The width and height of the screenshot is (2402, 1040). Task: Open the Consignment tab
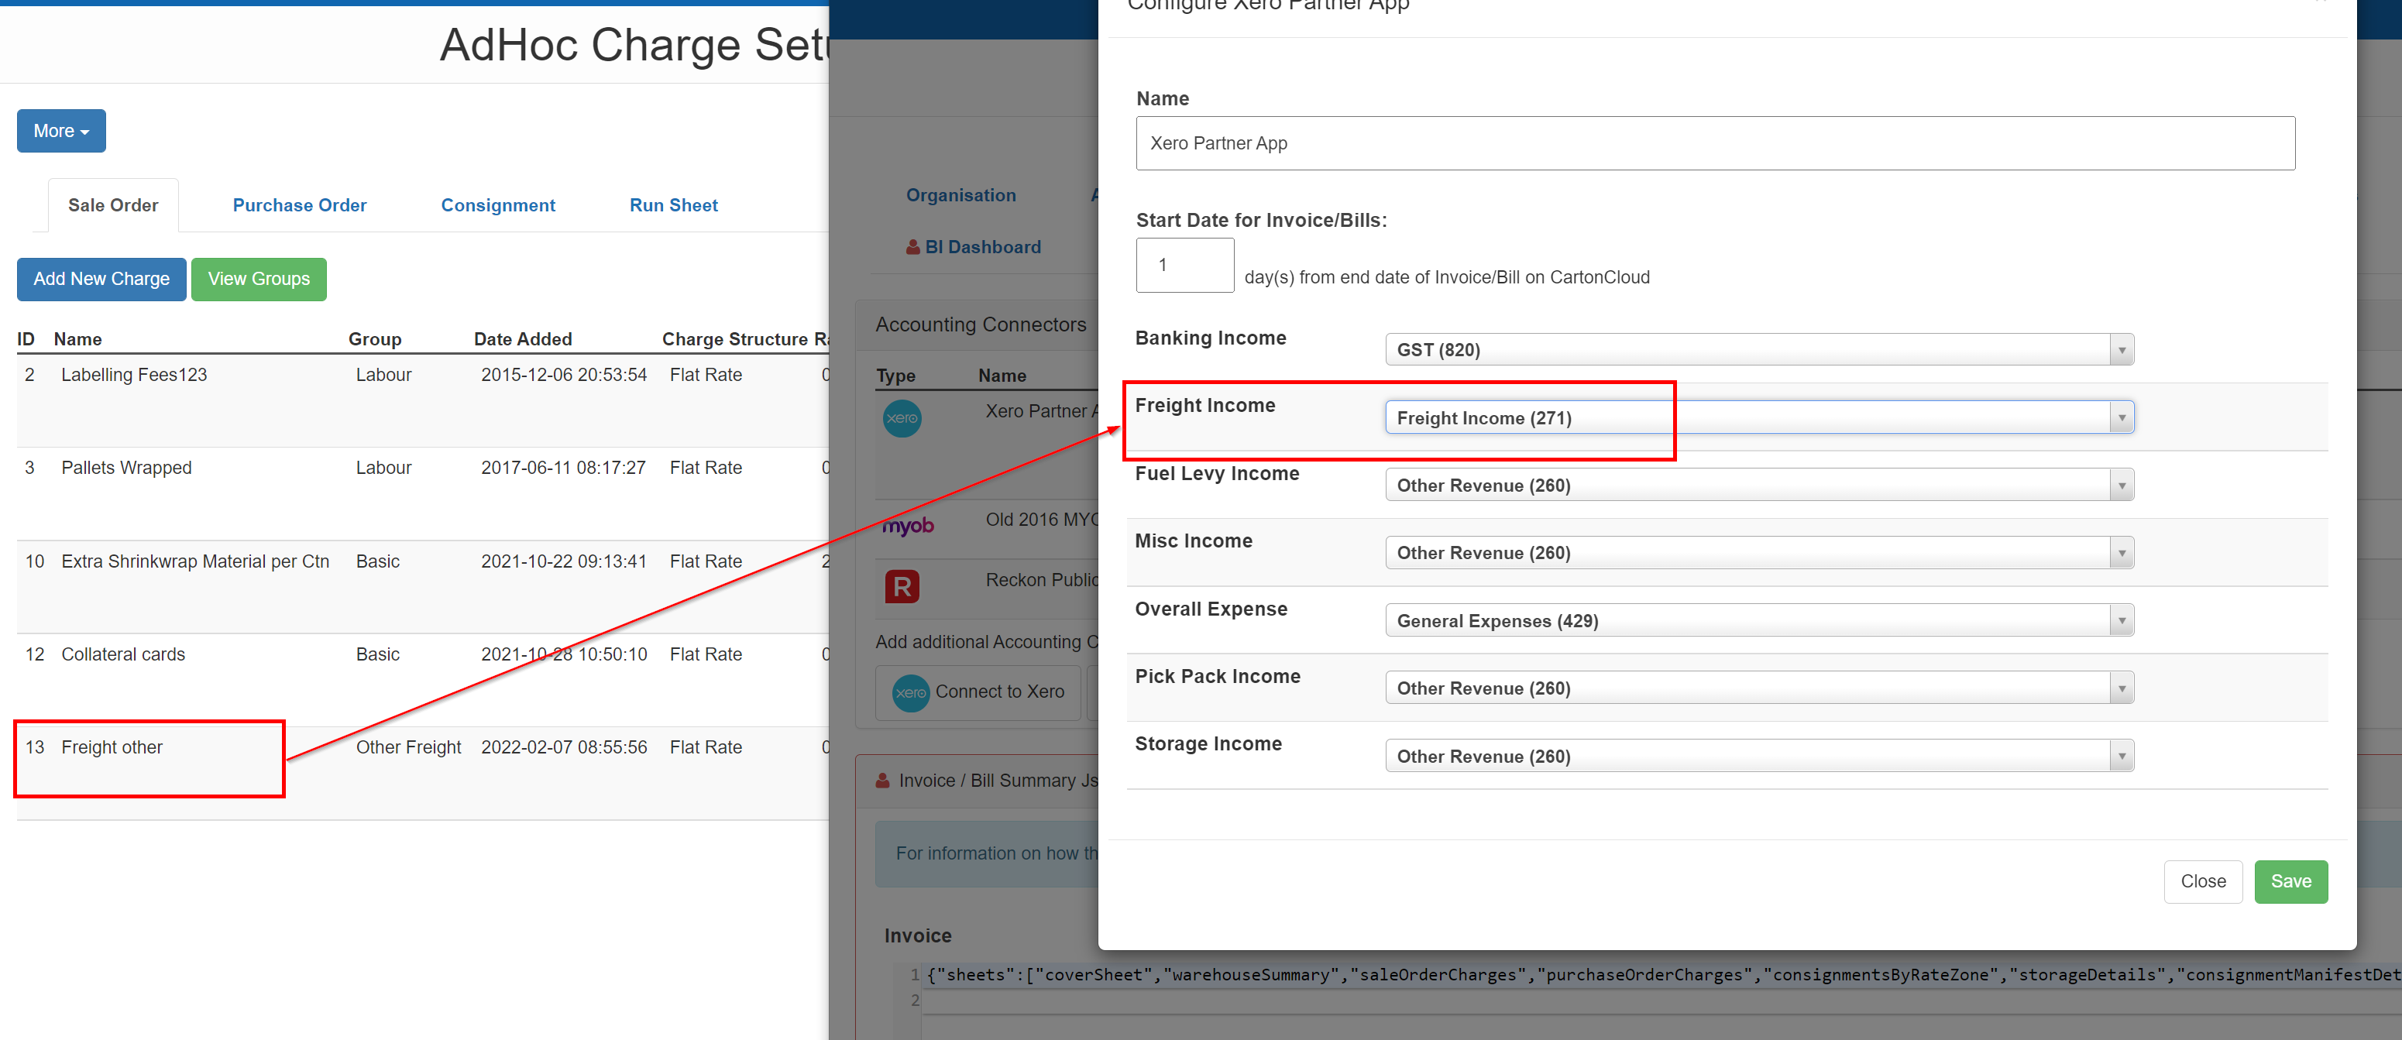click(x=498, y=205)
